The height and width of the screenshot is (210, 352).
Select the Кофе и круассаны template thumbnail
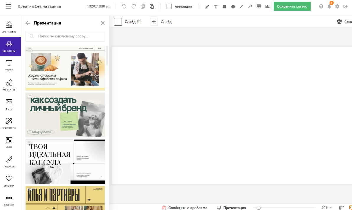click(x=65, y=68)
